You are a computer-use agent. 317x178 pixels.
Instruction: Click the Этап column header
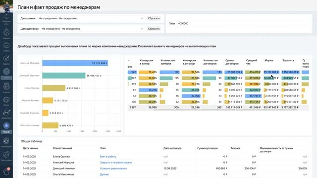pyautogui.click(x=103, y=148)
